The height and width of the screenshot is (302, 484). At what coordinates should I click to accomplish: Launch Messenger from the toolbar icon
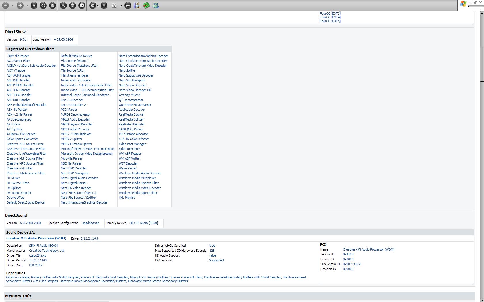pos(156,5)
